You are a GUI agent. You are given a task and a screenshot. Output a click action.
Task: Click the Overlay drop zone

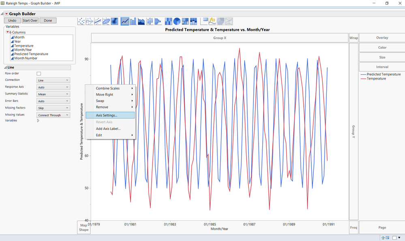(x=382, y=38)
